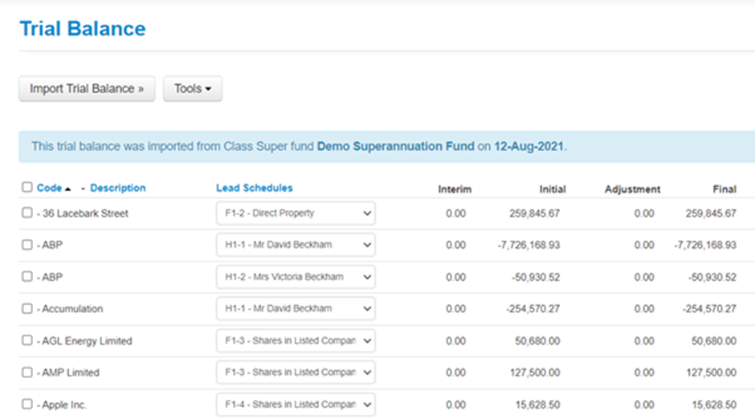Open the Tools dropdown menu
The height and width of the screenshot is (419, 755).
[x=192, y=89]
